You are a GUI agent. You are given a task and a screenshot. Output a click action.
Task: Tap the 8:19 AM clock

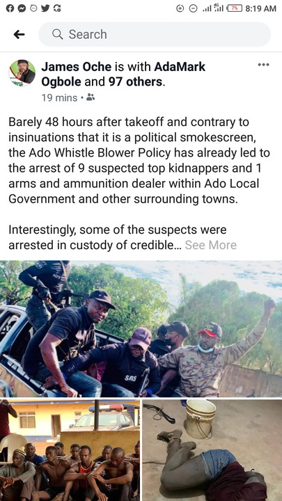[260, 8]
